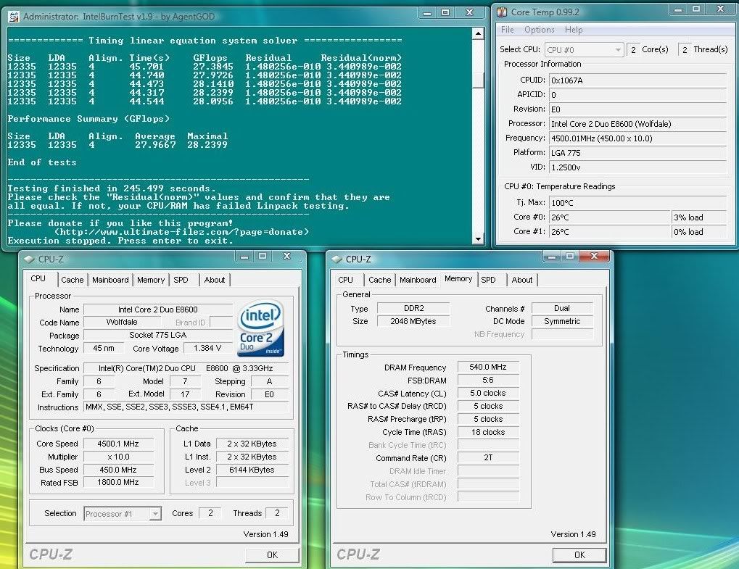
Task: Switch to CPU tab in right CPU-Z
Action: pos(345,280)
